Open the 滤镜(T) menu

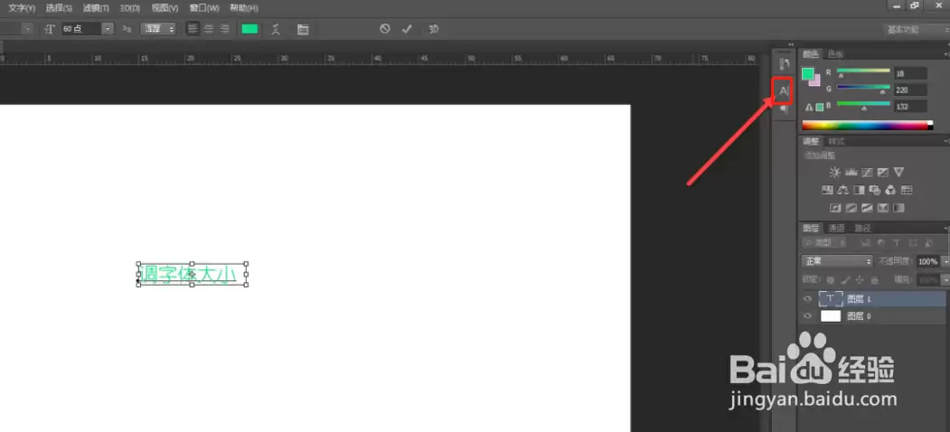click(96, 8)
